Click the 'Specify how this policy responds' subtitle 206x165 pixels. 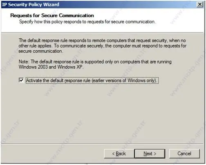(x=87, y=22)
